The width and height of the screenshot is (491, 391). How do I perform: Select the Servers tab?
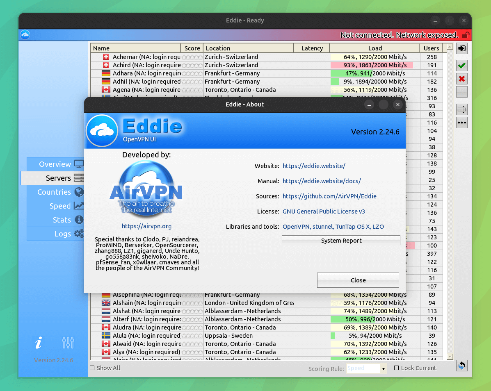[x=53, y=178]
